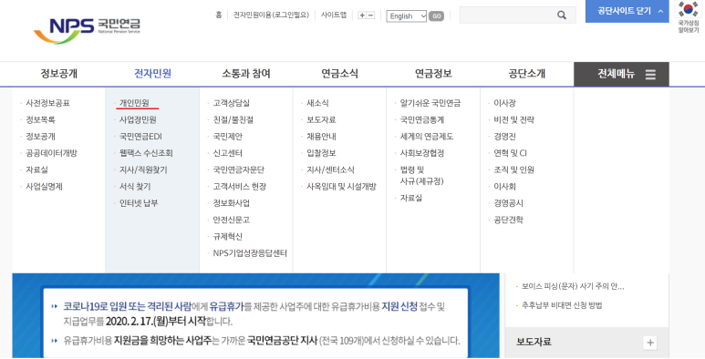Open 웹팩스 수신조회 submenu item
This screenshot has width=705, height=359.
(146, 153)
